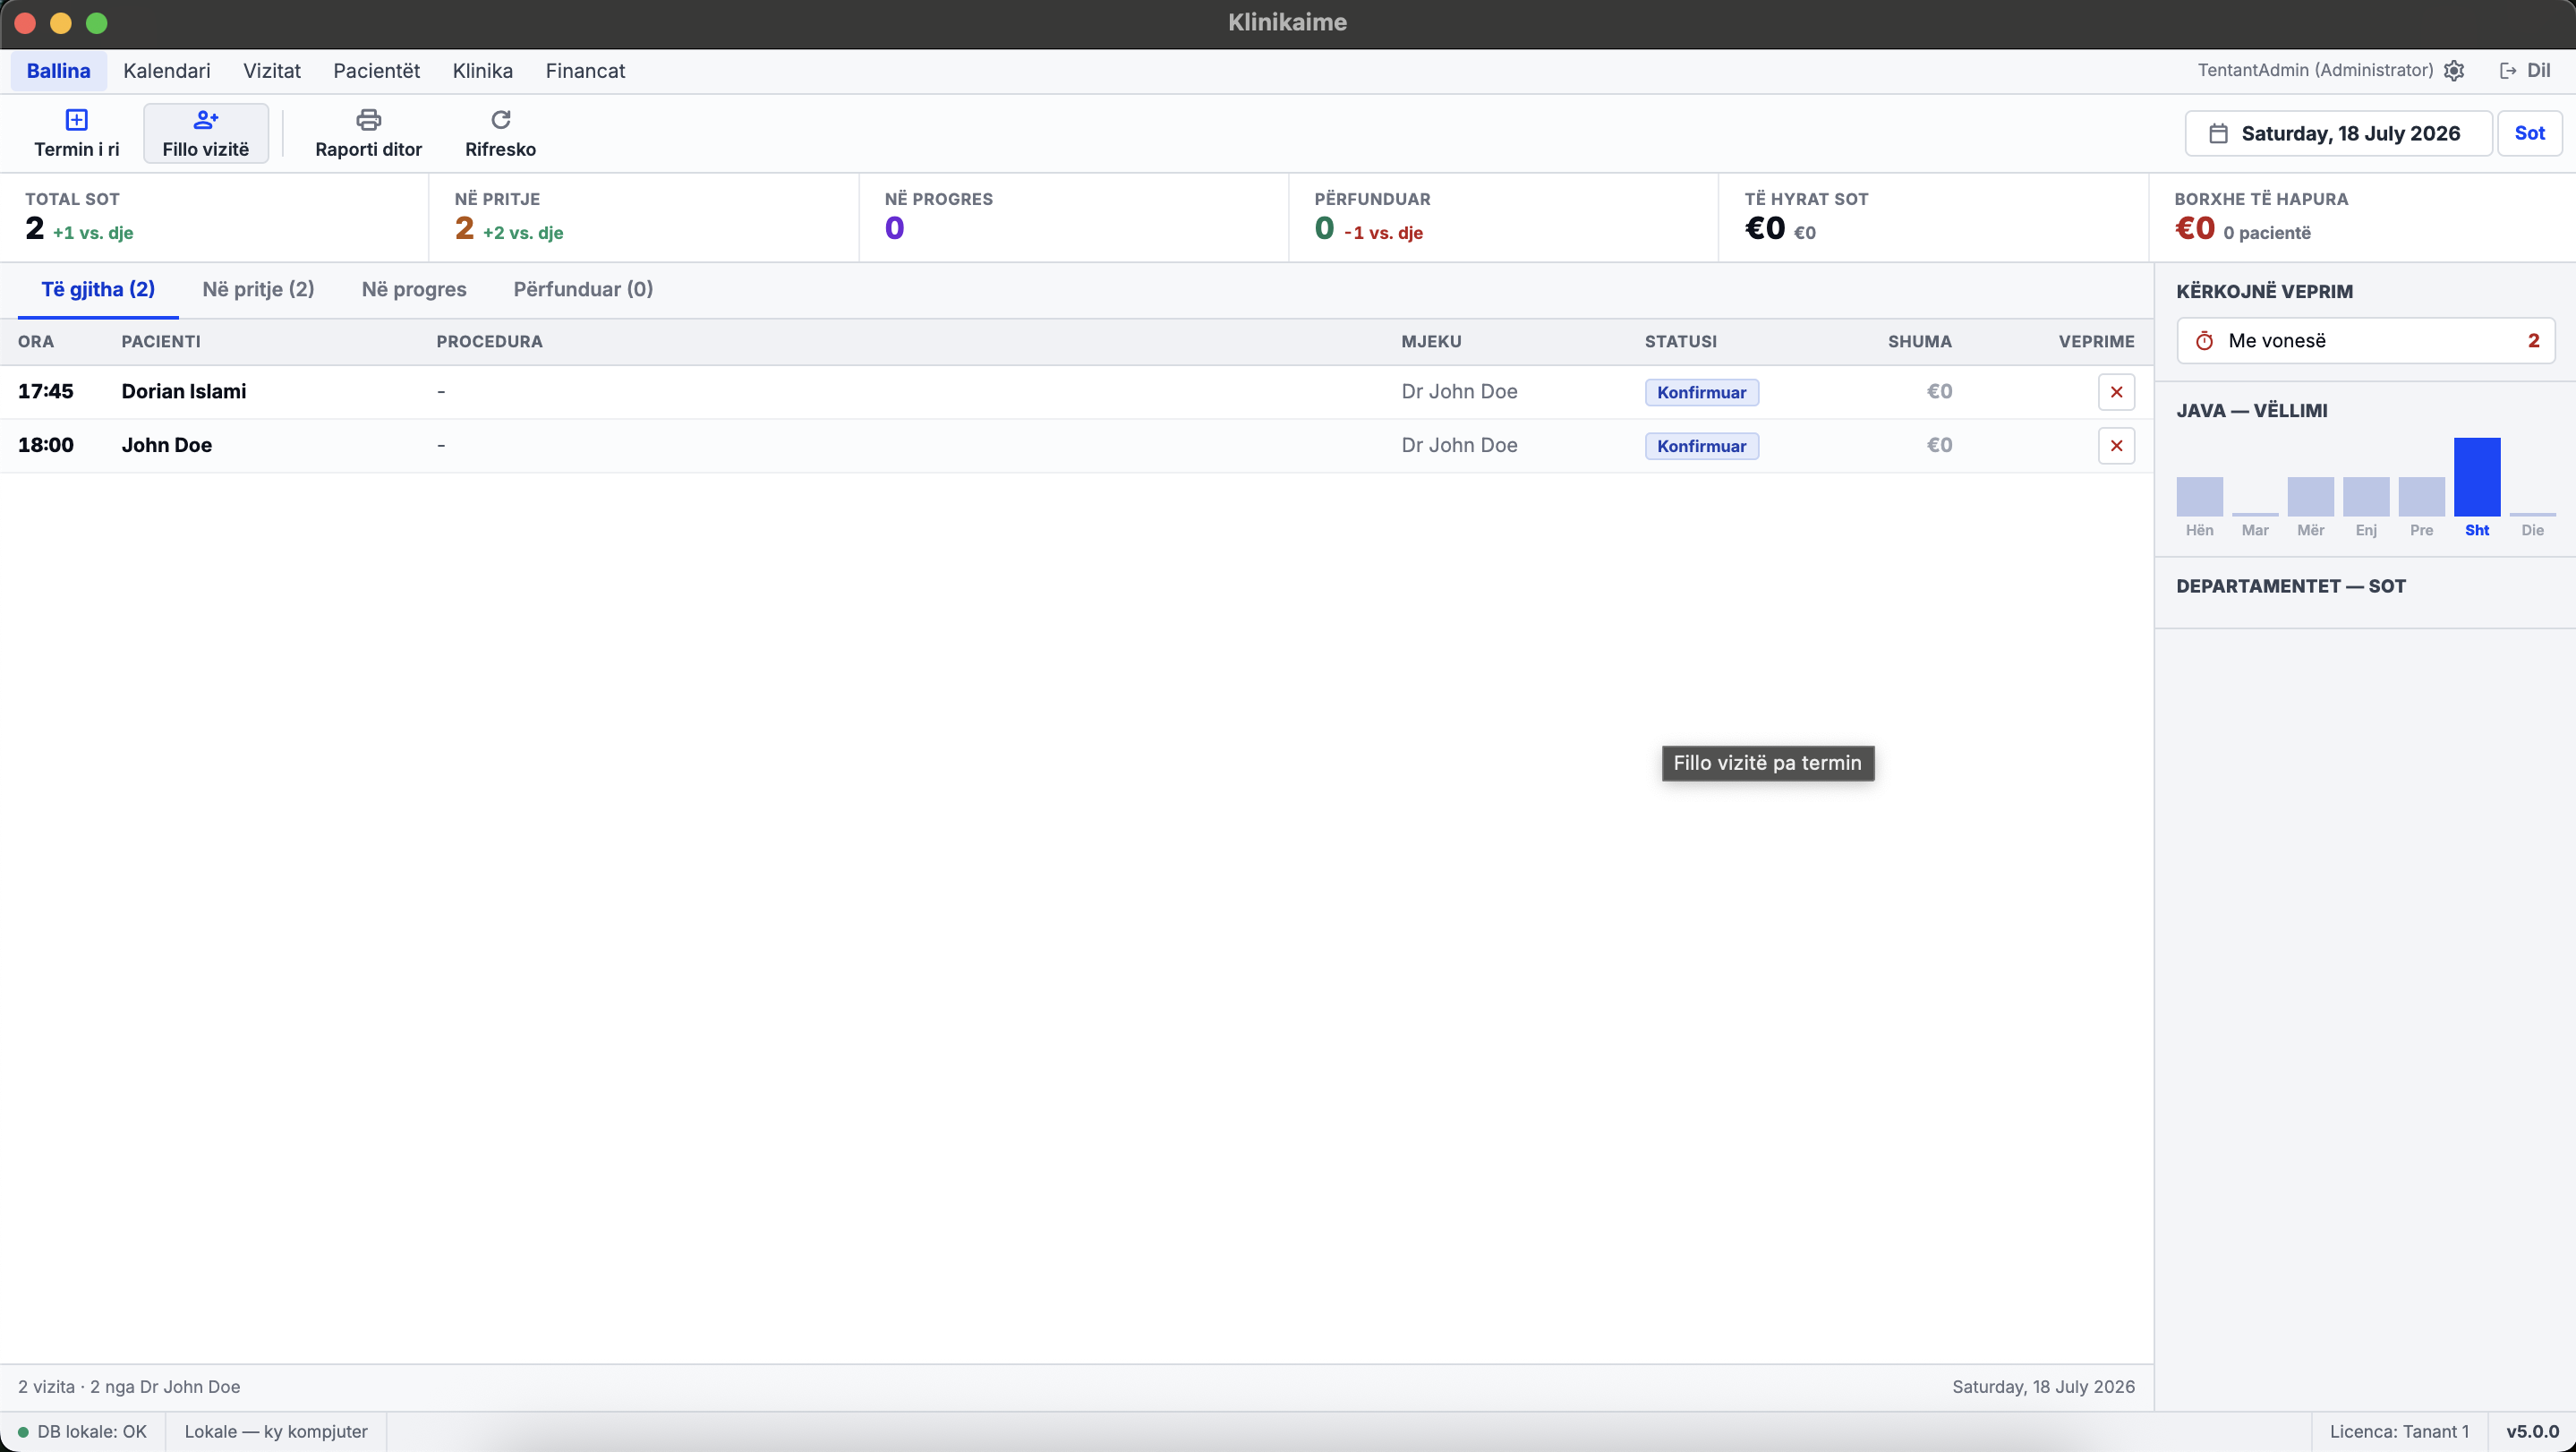Image resolution: width=2576 pixels, height=1452 pixels.
Task: Open the Kalendari menu
Action: [x=167, y=71]
